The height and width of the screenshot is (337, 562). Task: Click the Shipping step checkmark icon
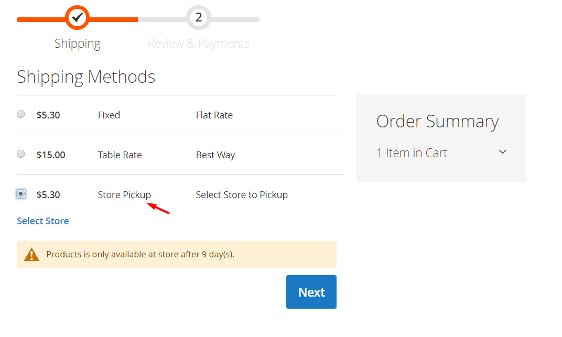[x=78, y=18]
